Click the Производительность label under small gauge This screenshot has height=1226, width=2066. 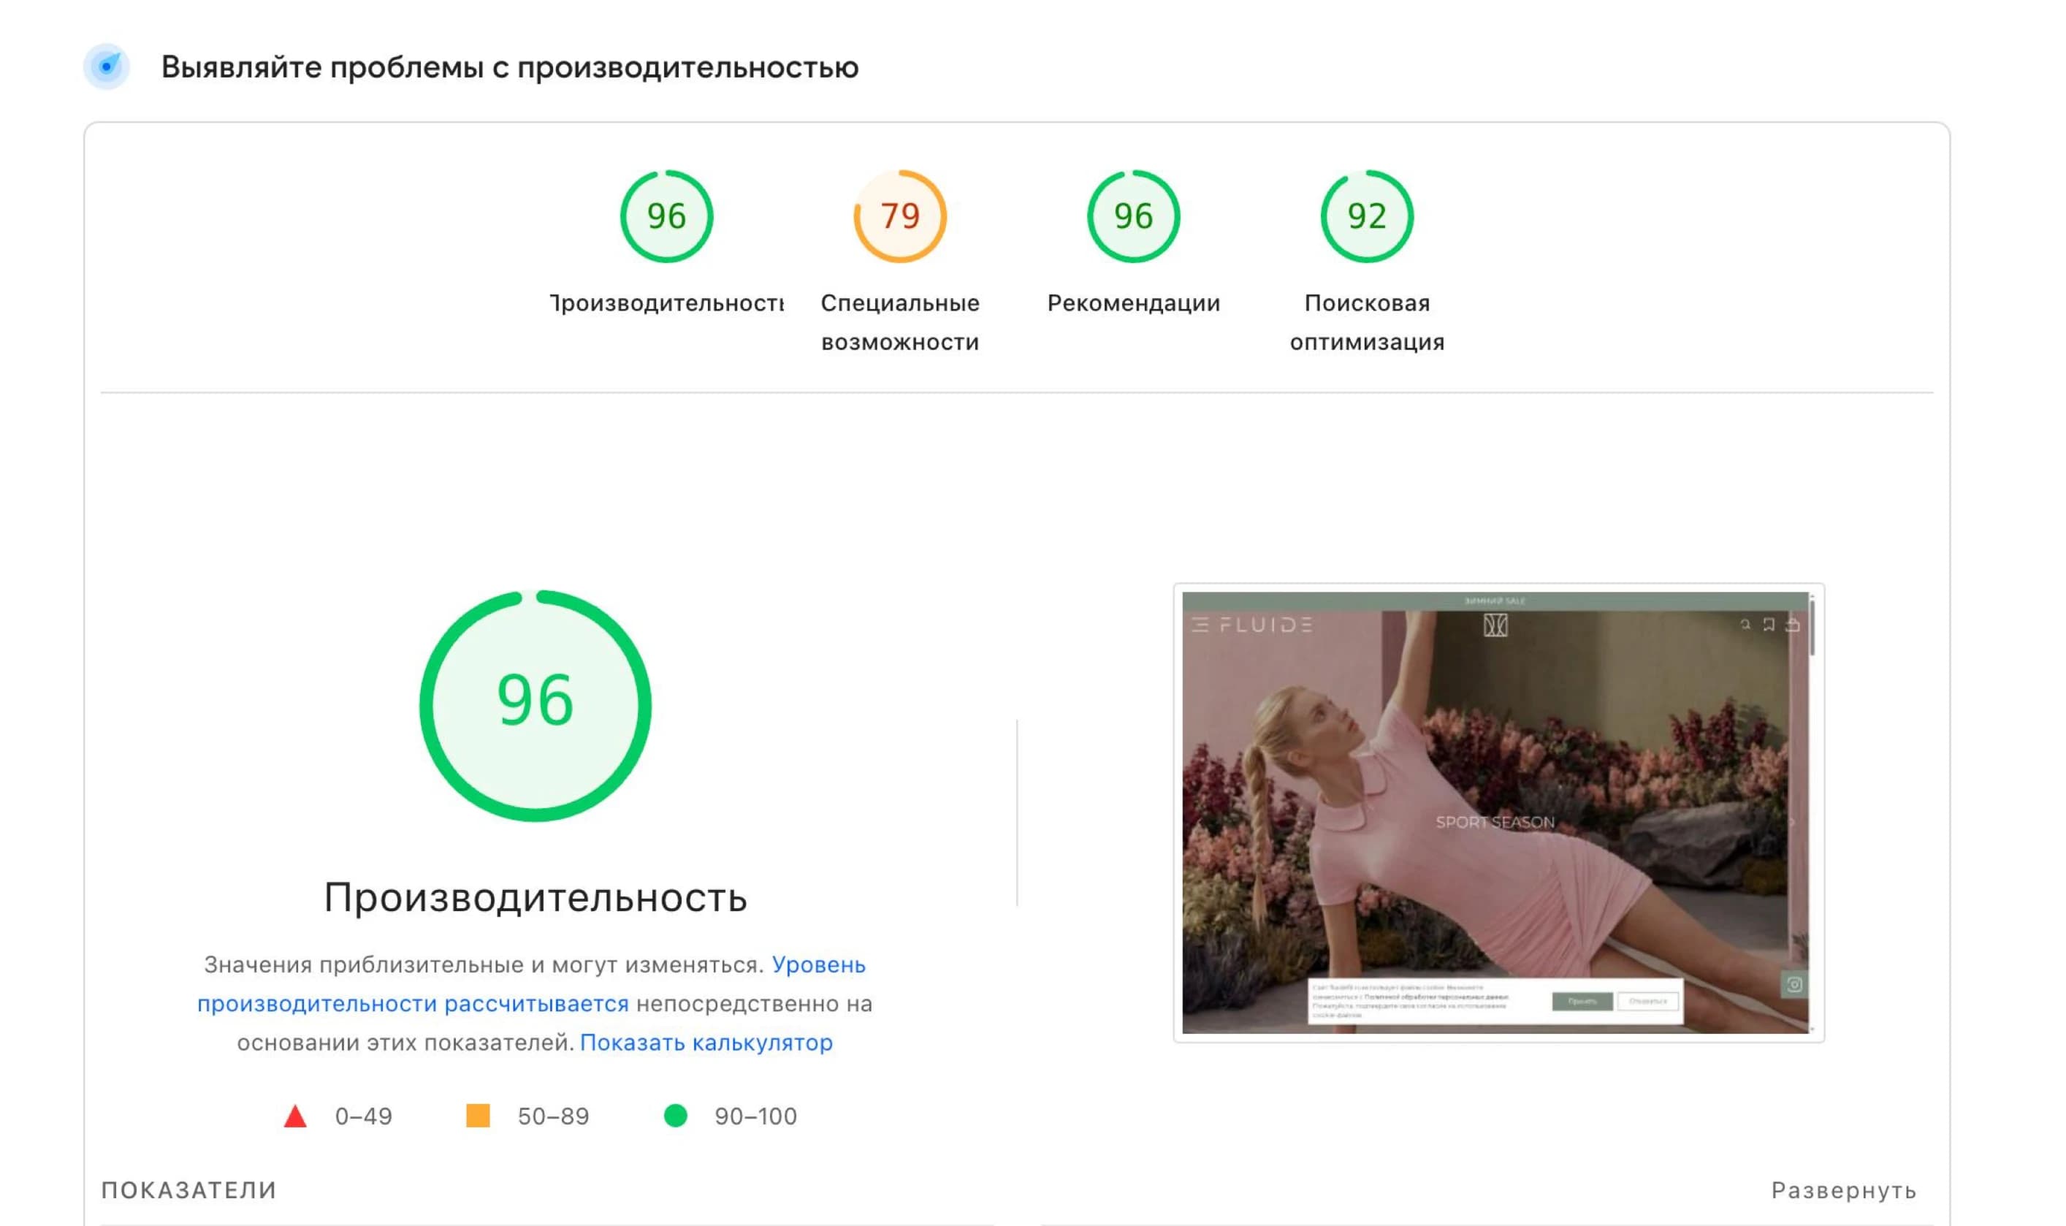[x=666, y=303]
